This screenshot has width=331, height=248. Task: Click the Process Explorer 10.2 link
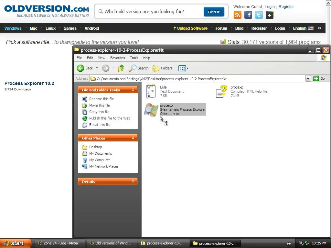coord(29,83)
